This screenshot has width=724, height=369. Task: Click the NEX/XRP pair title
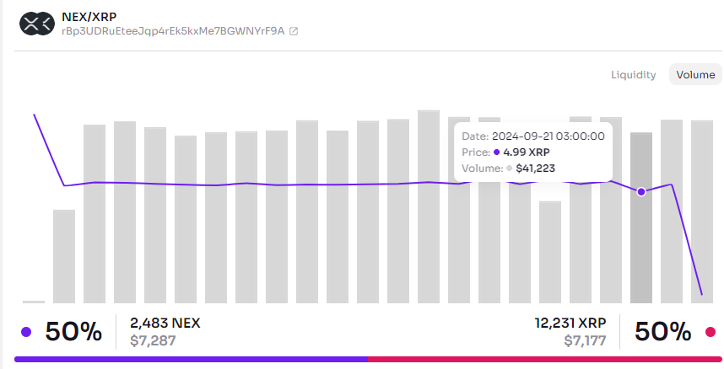pos(89,17)
